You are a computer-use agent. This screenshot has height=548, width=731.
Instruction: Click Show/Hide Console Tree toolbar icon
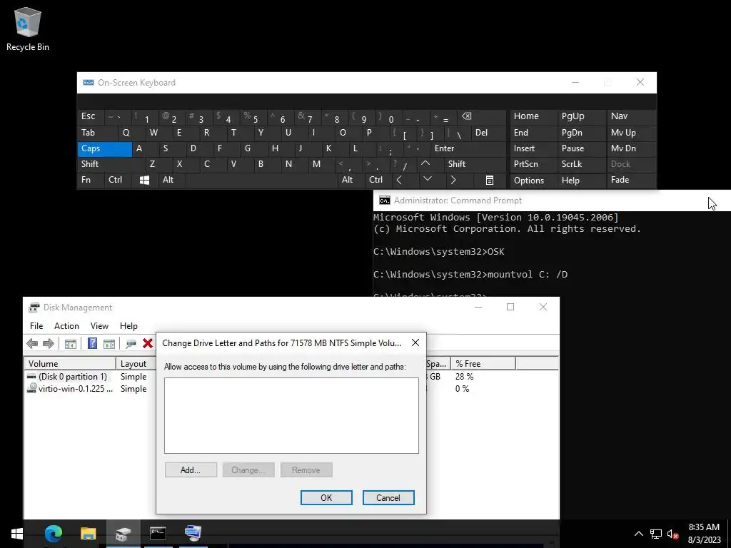(71, 344)
